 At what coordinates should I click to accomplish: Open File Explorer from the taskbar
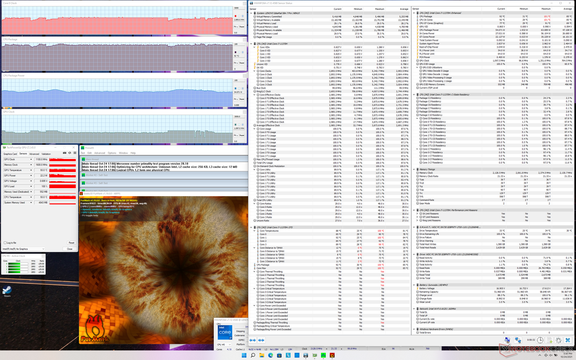click(x=262, y=355)
